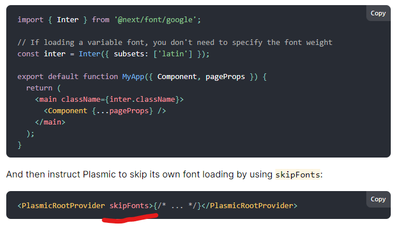Click the import keyword on first line

coord(30,20)
